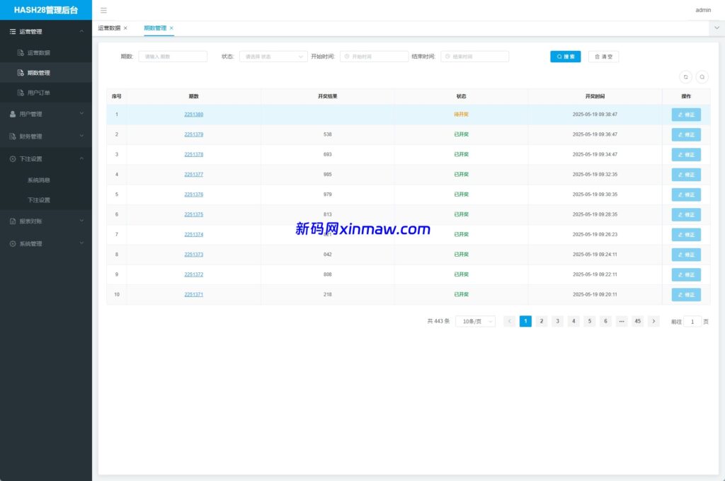The width and height of the screenshot is (725, 481).
Task: Switch to the 运营数据 tab
Action: click(x=109, y=28)
